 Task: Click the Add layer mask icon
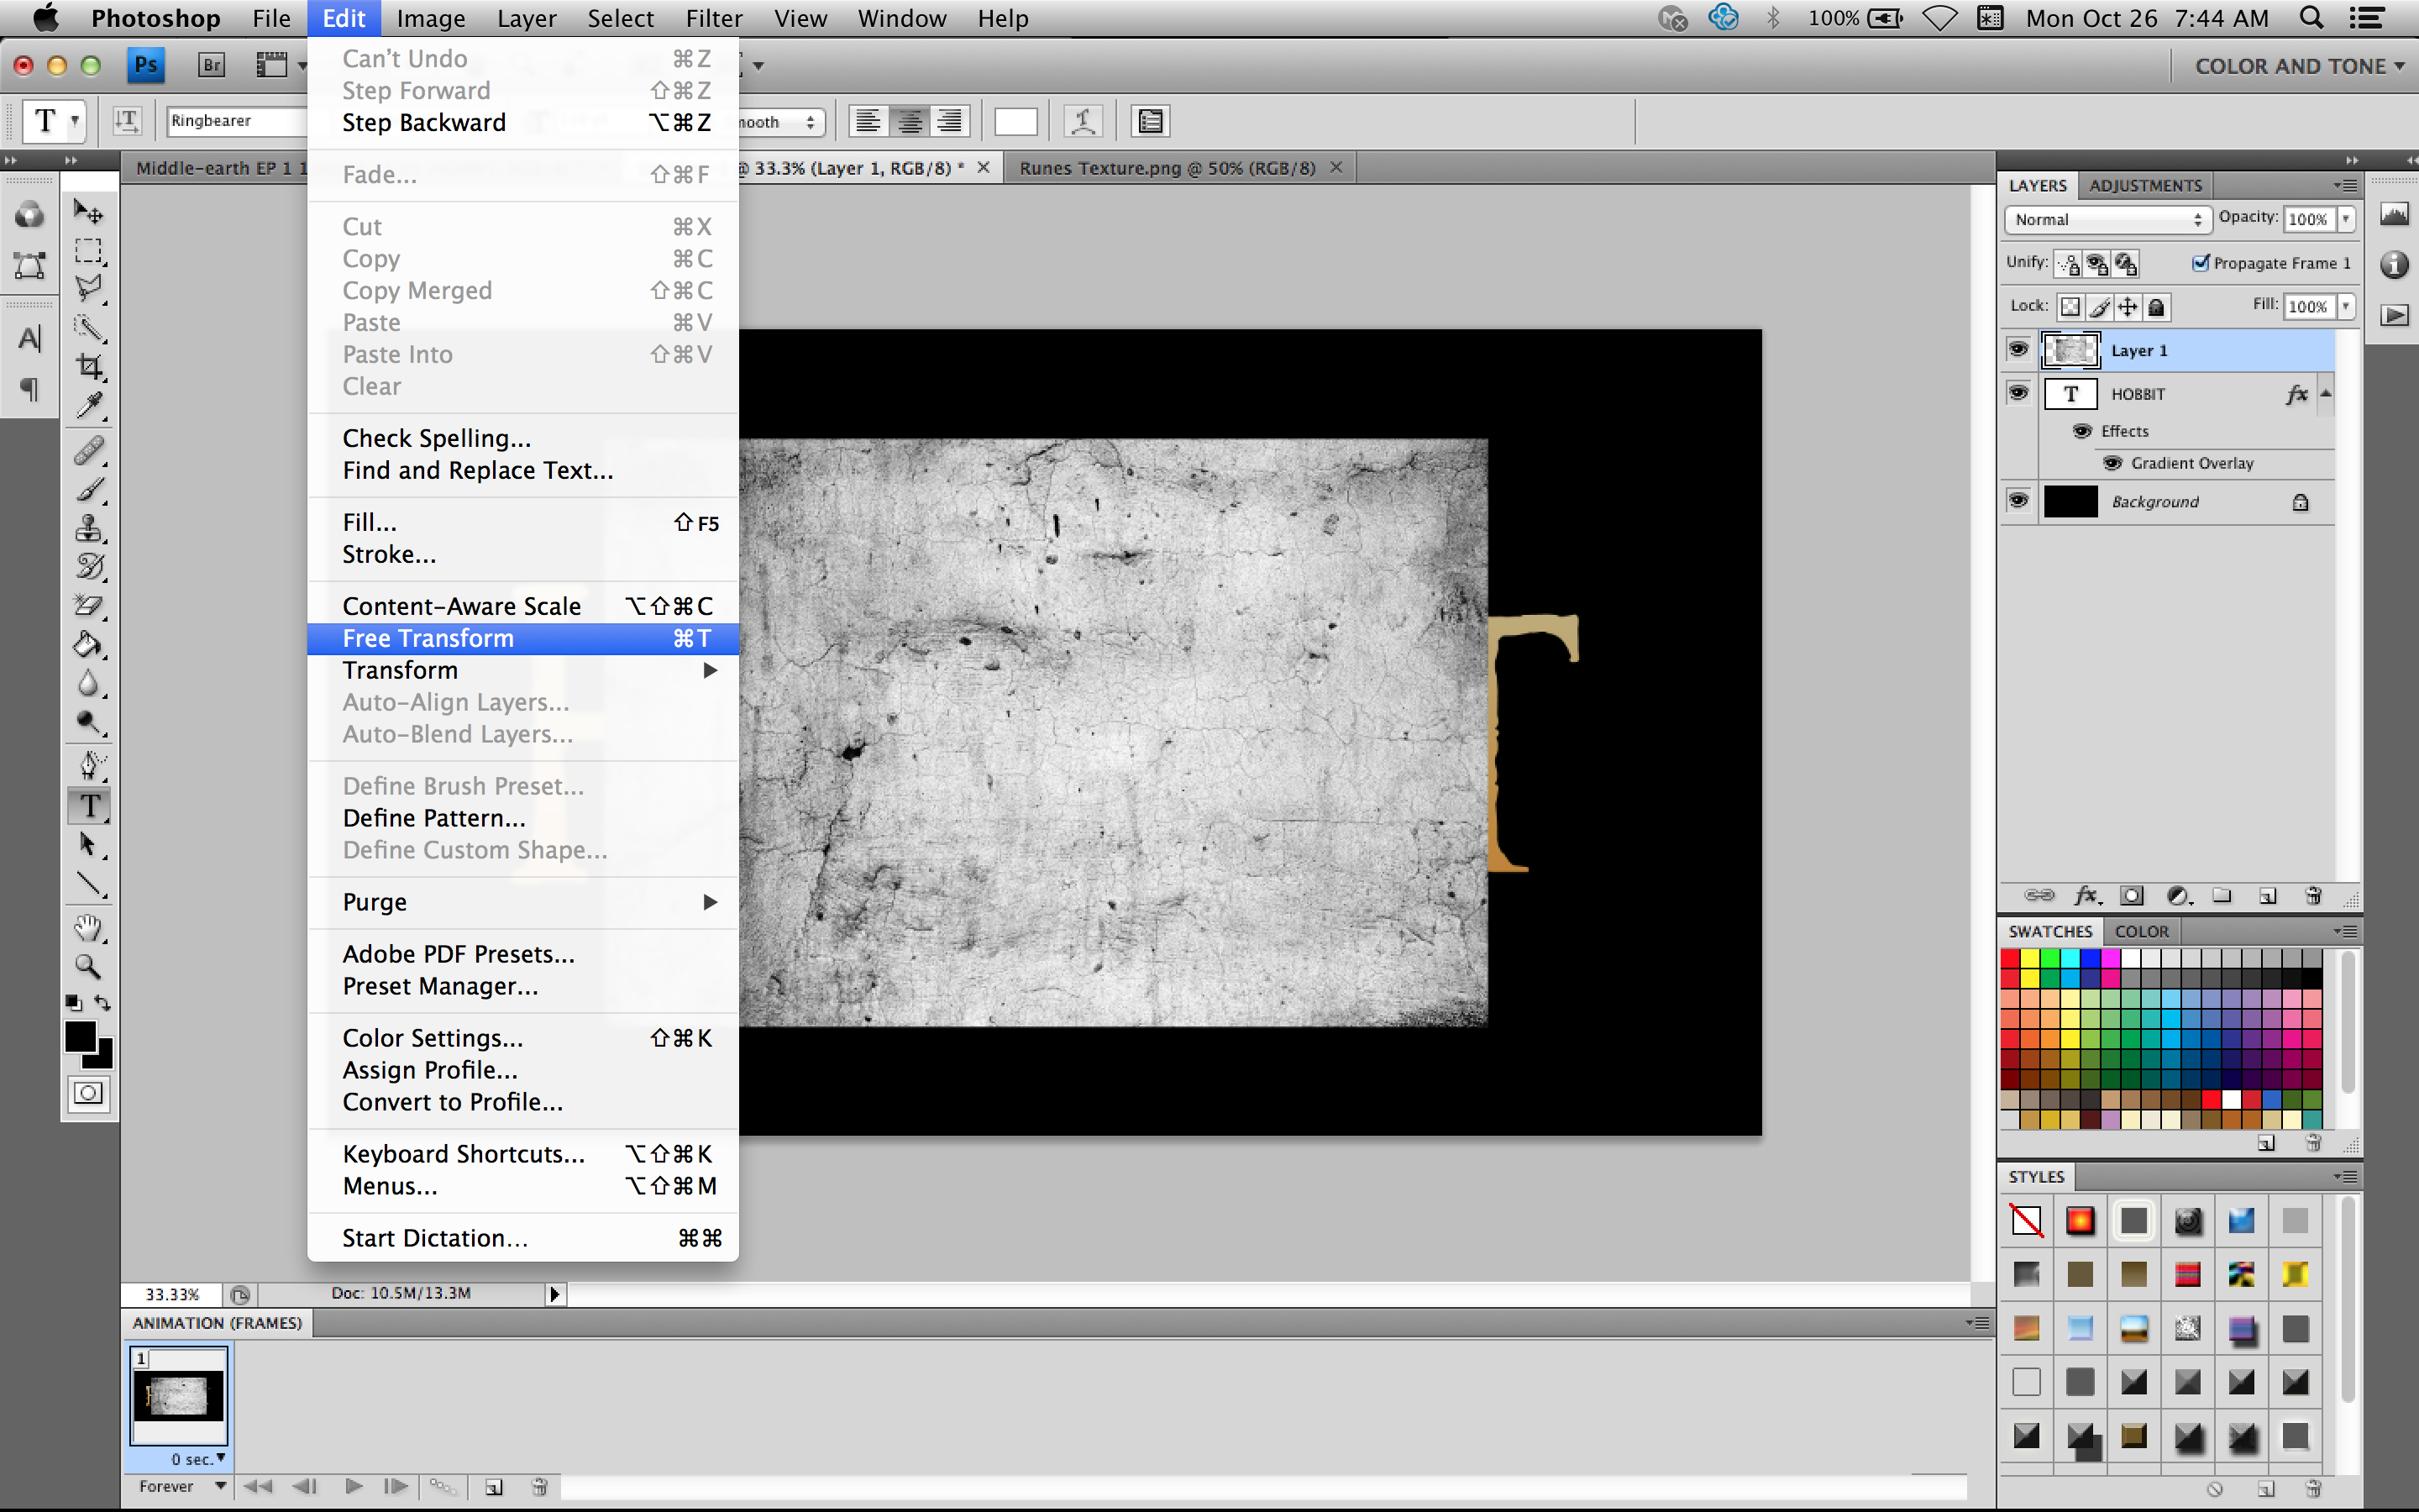click(2133, 895)
